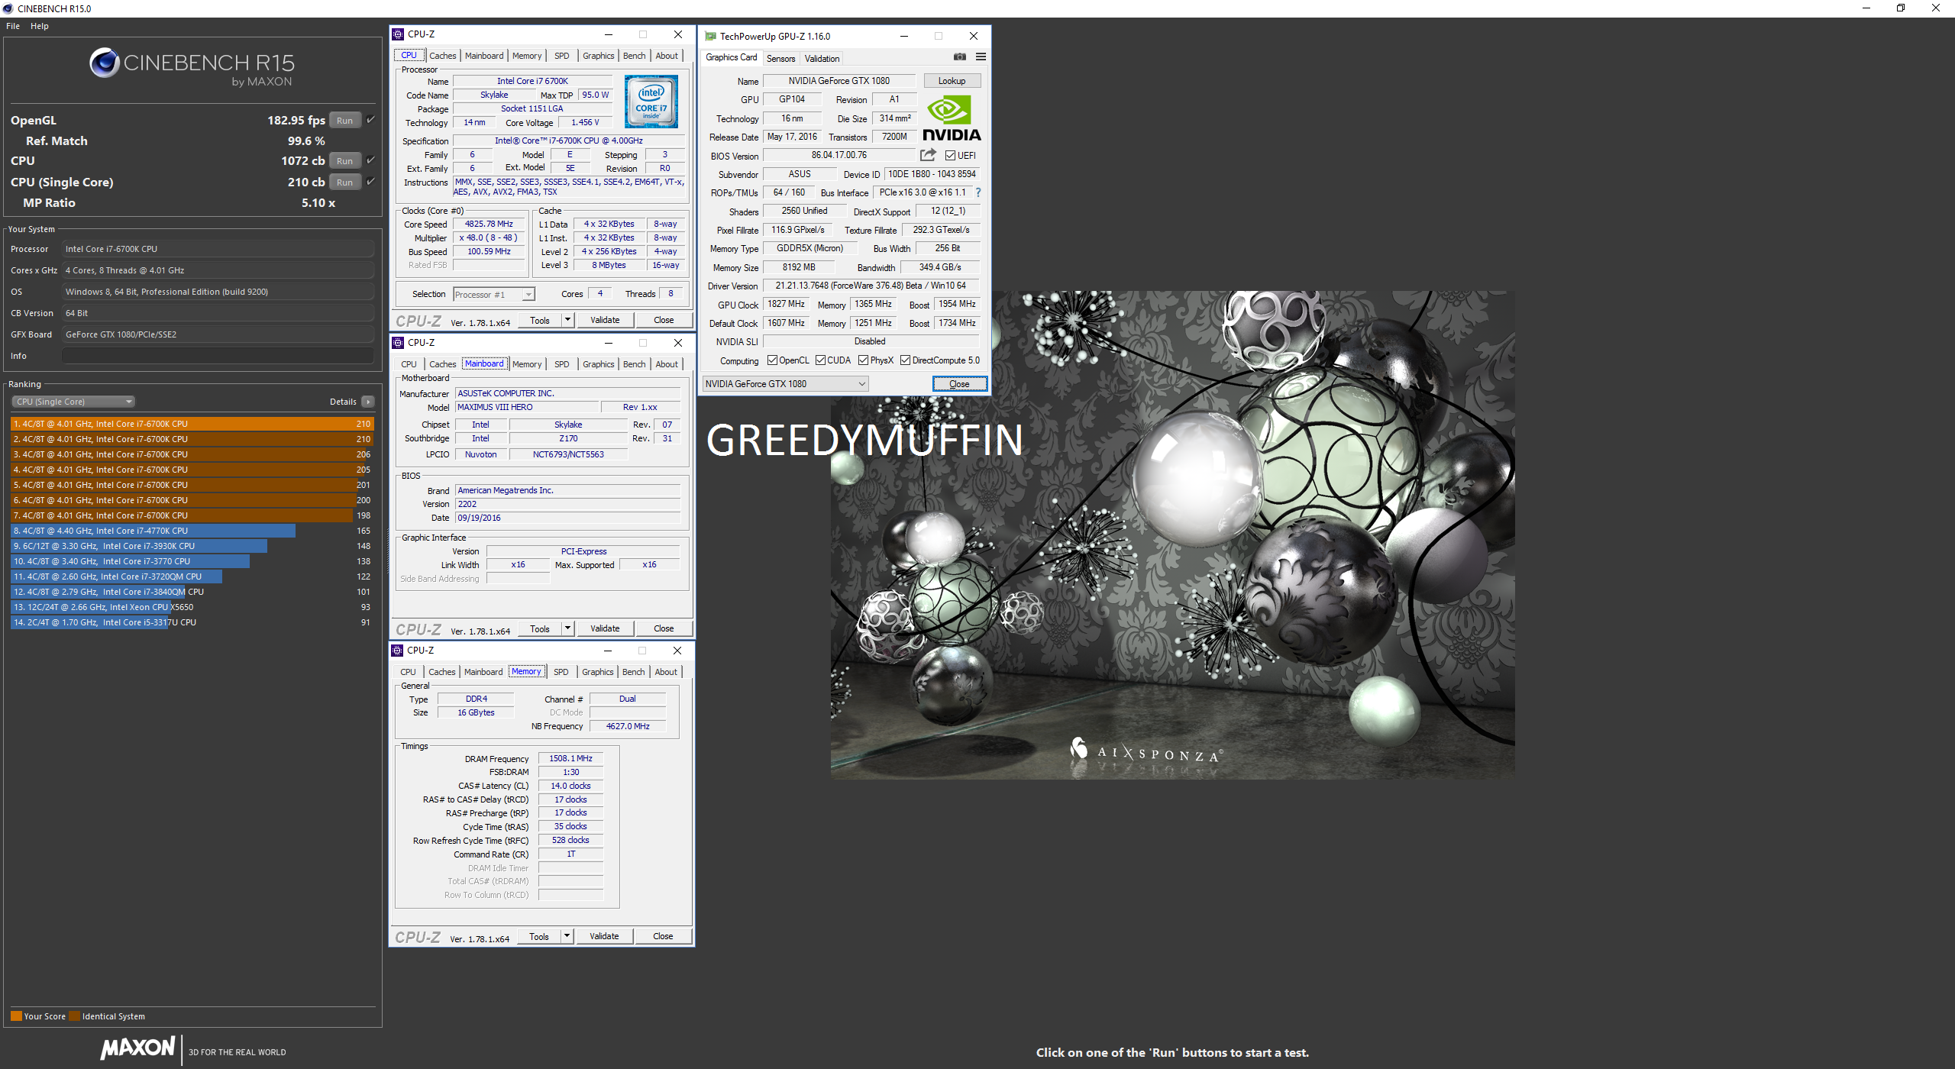Toggle the OpenGL test checkbox

pos(370,119)
